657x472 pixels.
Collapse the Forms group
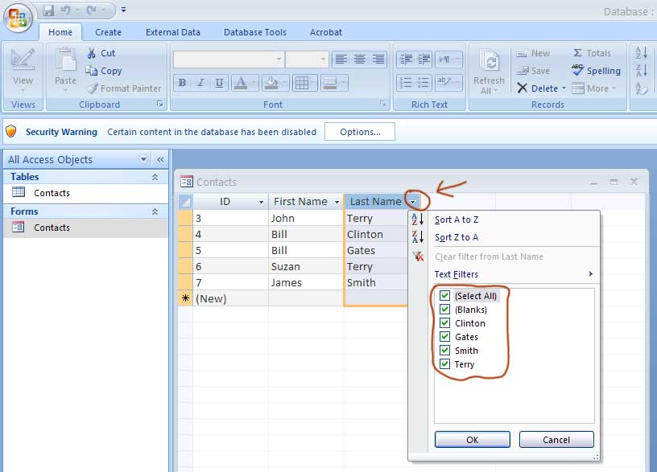(155, 211)
